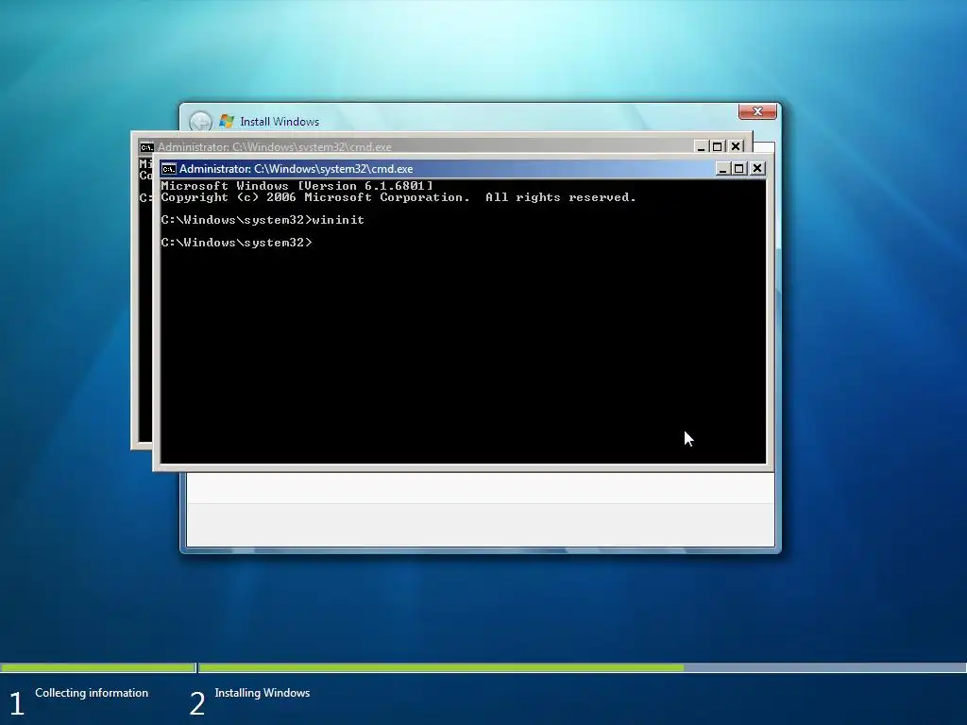Click the wininit command line
Screen dimensions: 967x725
[x=263, y=220]
